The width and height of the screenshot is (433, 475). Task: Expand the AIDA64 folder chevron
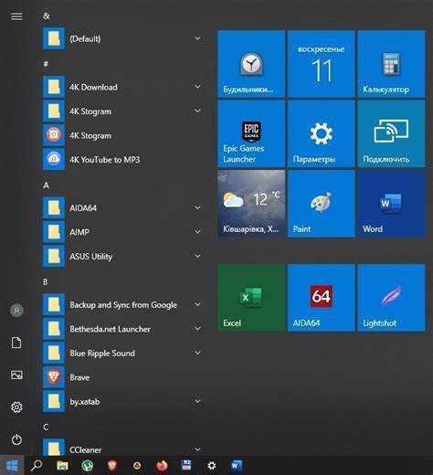click(197, 208)
